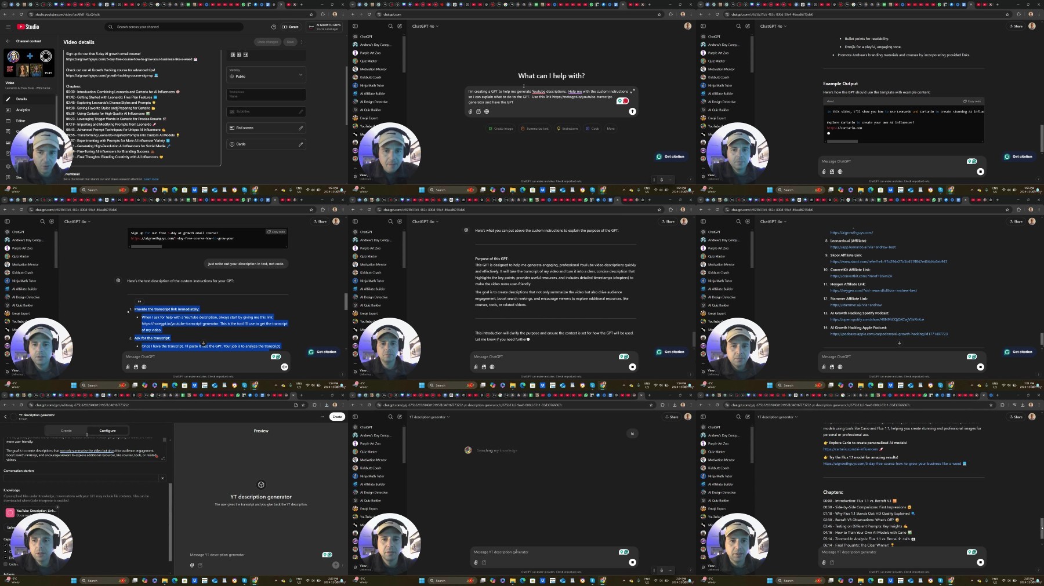
Task: Stop generating in the Example Output chat window
Action: point(980,172)
